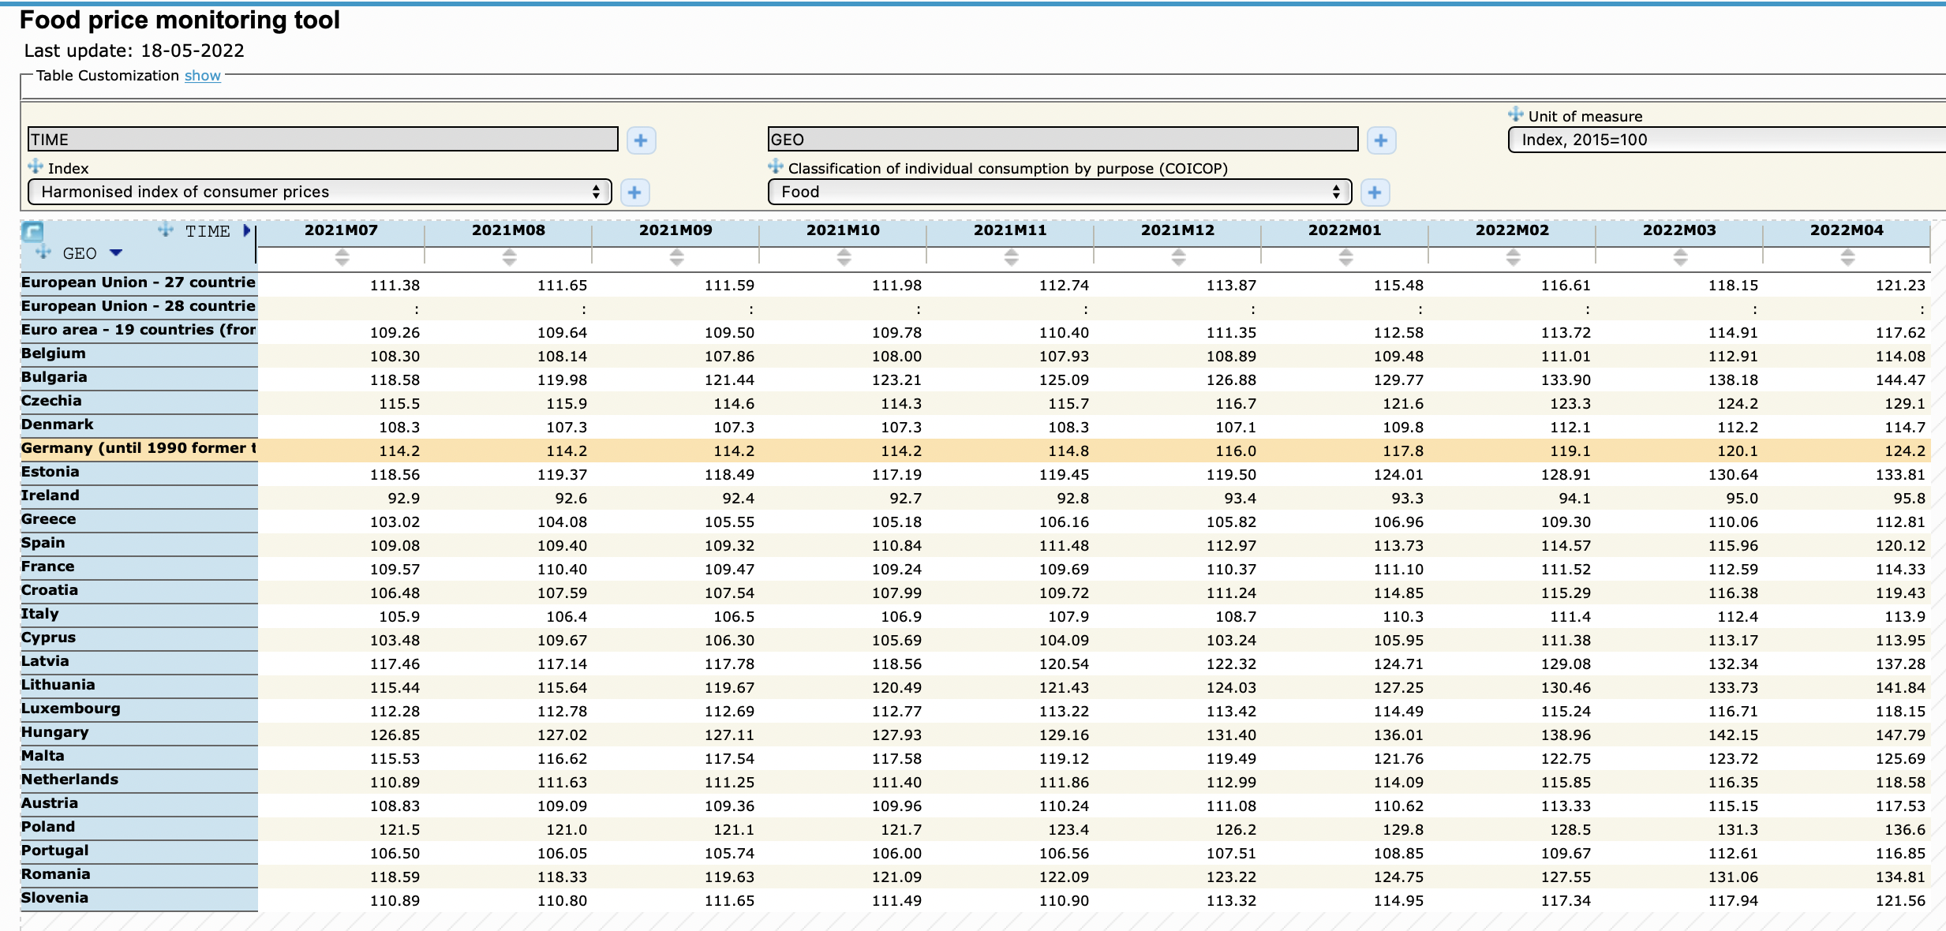This screenshot has width=1946, height=931.
Task: Click sort arrows under 2021M12 column
Action: coord(1178,256)
